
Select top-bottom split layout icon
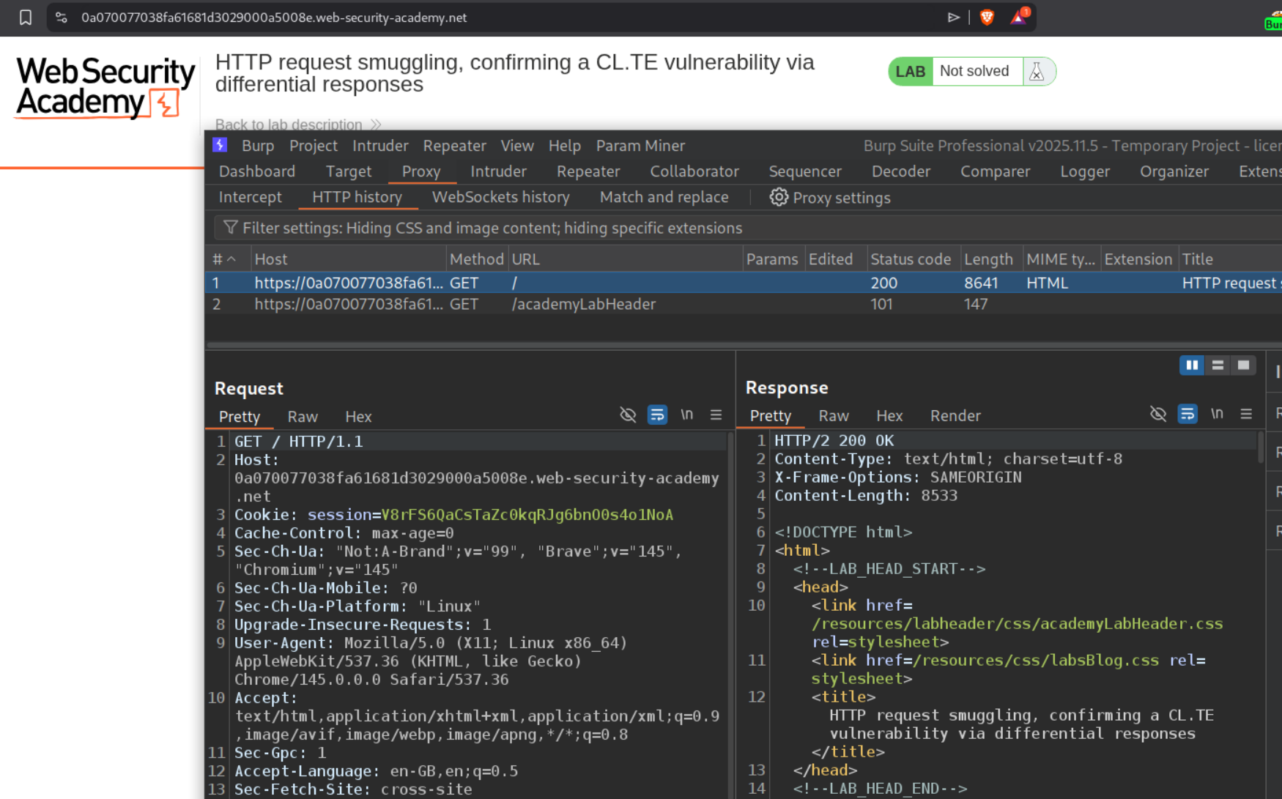tap(1218, 365)
